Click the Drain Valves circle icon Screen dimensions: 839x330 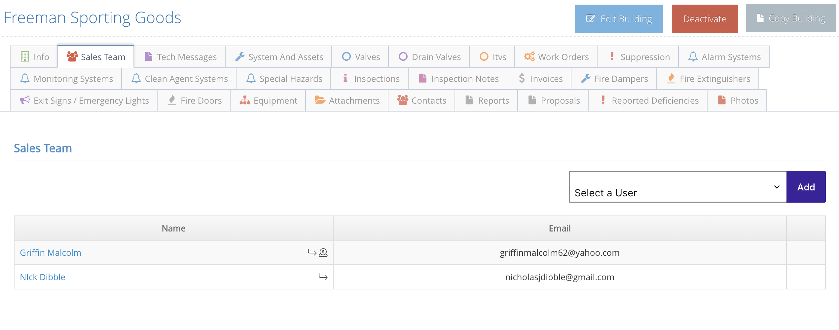403,56
